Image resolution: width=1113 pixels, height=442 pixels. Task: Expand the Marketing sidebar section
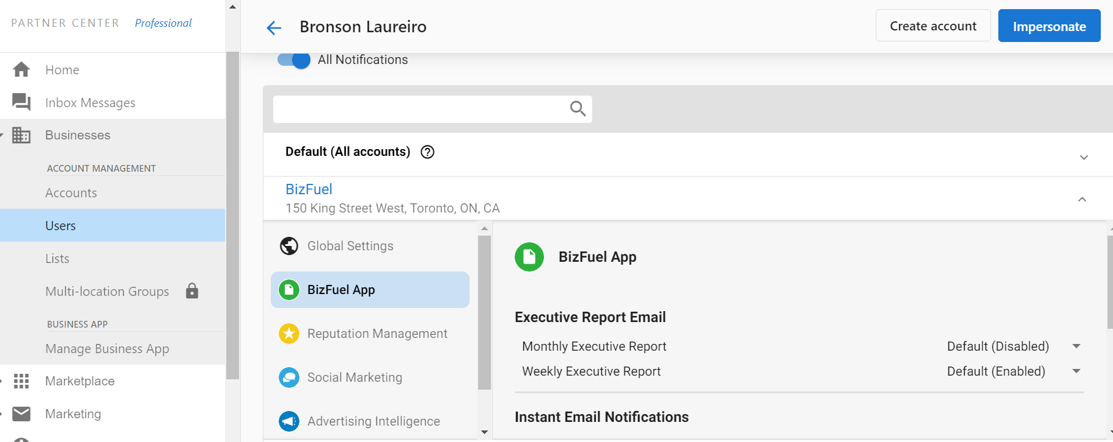2,414
